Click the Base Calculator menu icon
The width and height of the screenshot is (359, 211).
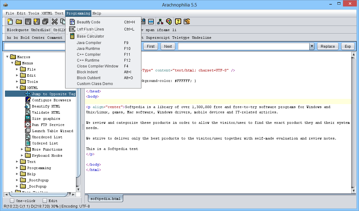click(x=72, y=36)
